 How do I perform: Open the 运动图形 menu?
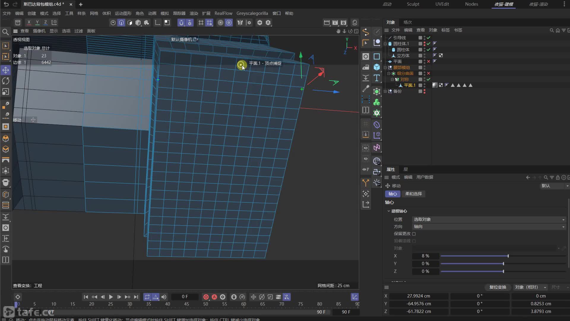pyautogui.click(x=123, y=13)
